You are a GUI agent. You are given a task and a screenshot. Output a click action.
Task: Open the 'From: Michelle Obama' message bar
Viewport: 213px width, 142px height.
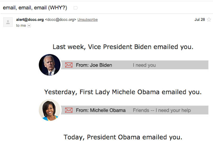134,110
